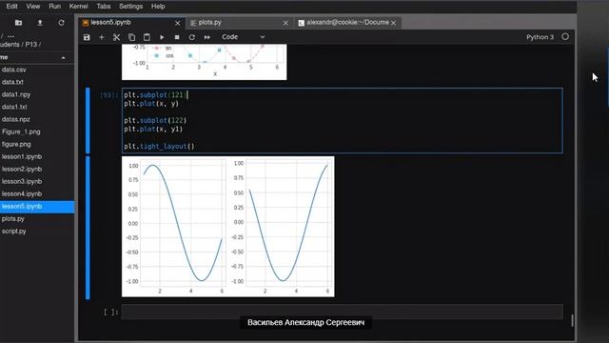Screen dimensions: 609x343
Task: Close the terminal tab
Action: coord(393,23)
